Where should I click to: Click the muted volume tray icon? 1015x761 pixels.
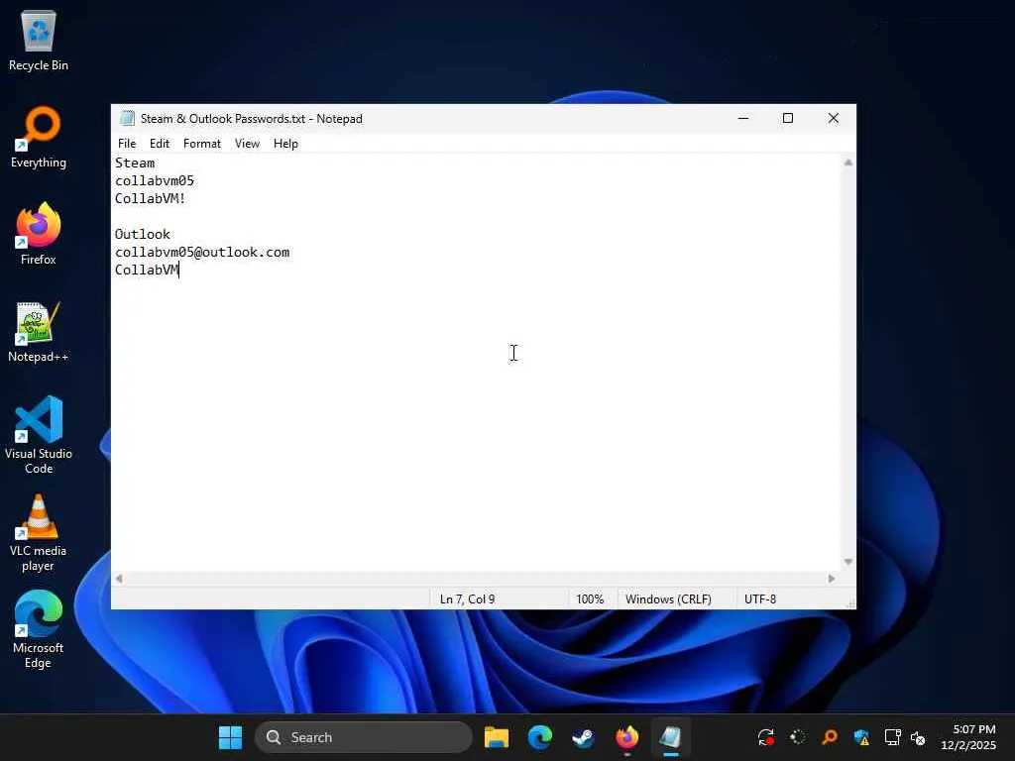pyautogui.click(x=918, y=737)
